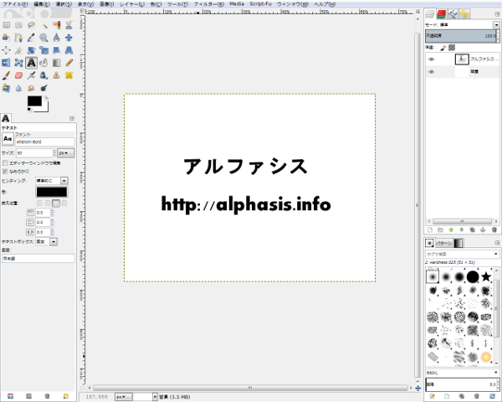This screenshot has width=502, height=402.
Task: Select the Rectangle Select tool
Action: [7, 24]
